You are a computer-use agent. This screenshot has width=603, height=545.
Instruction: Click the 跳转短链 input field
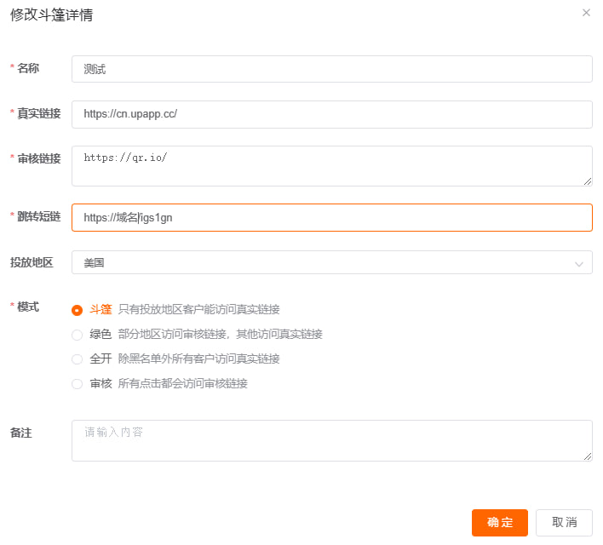tap(332, 218)
